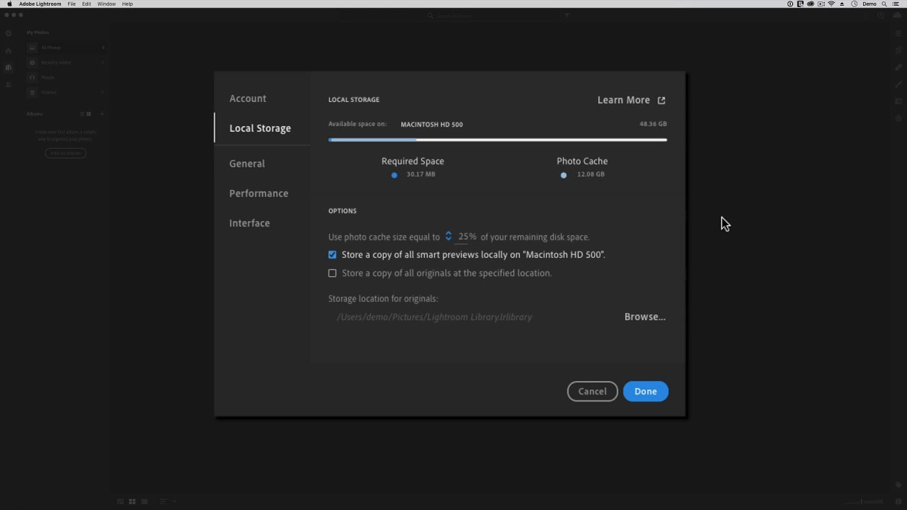The height and width of the screenshot is (510, 907).
Task: Click the disk space usage bar
Action: pyautogui.click(x=497, y=140)
